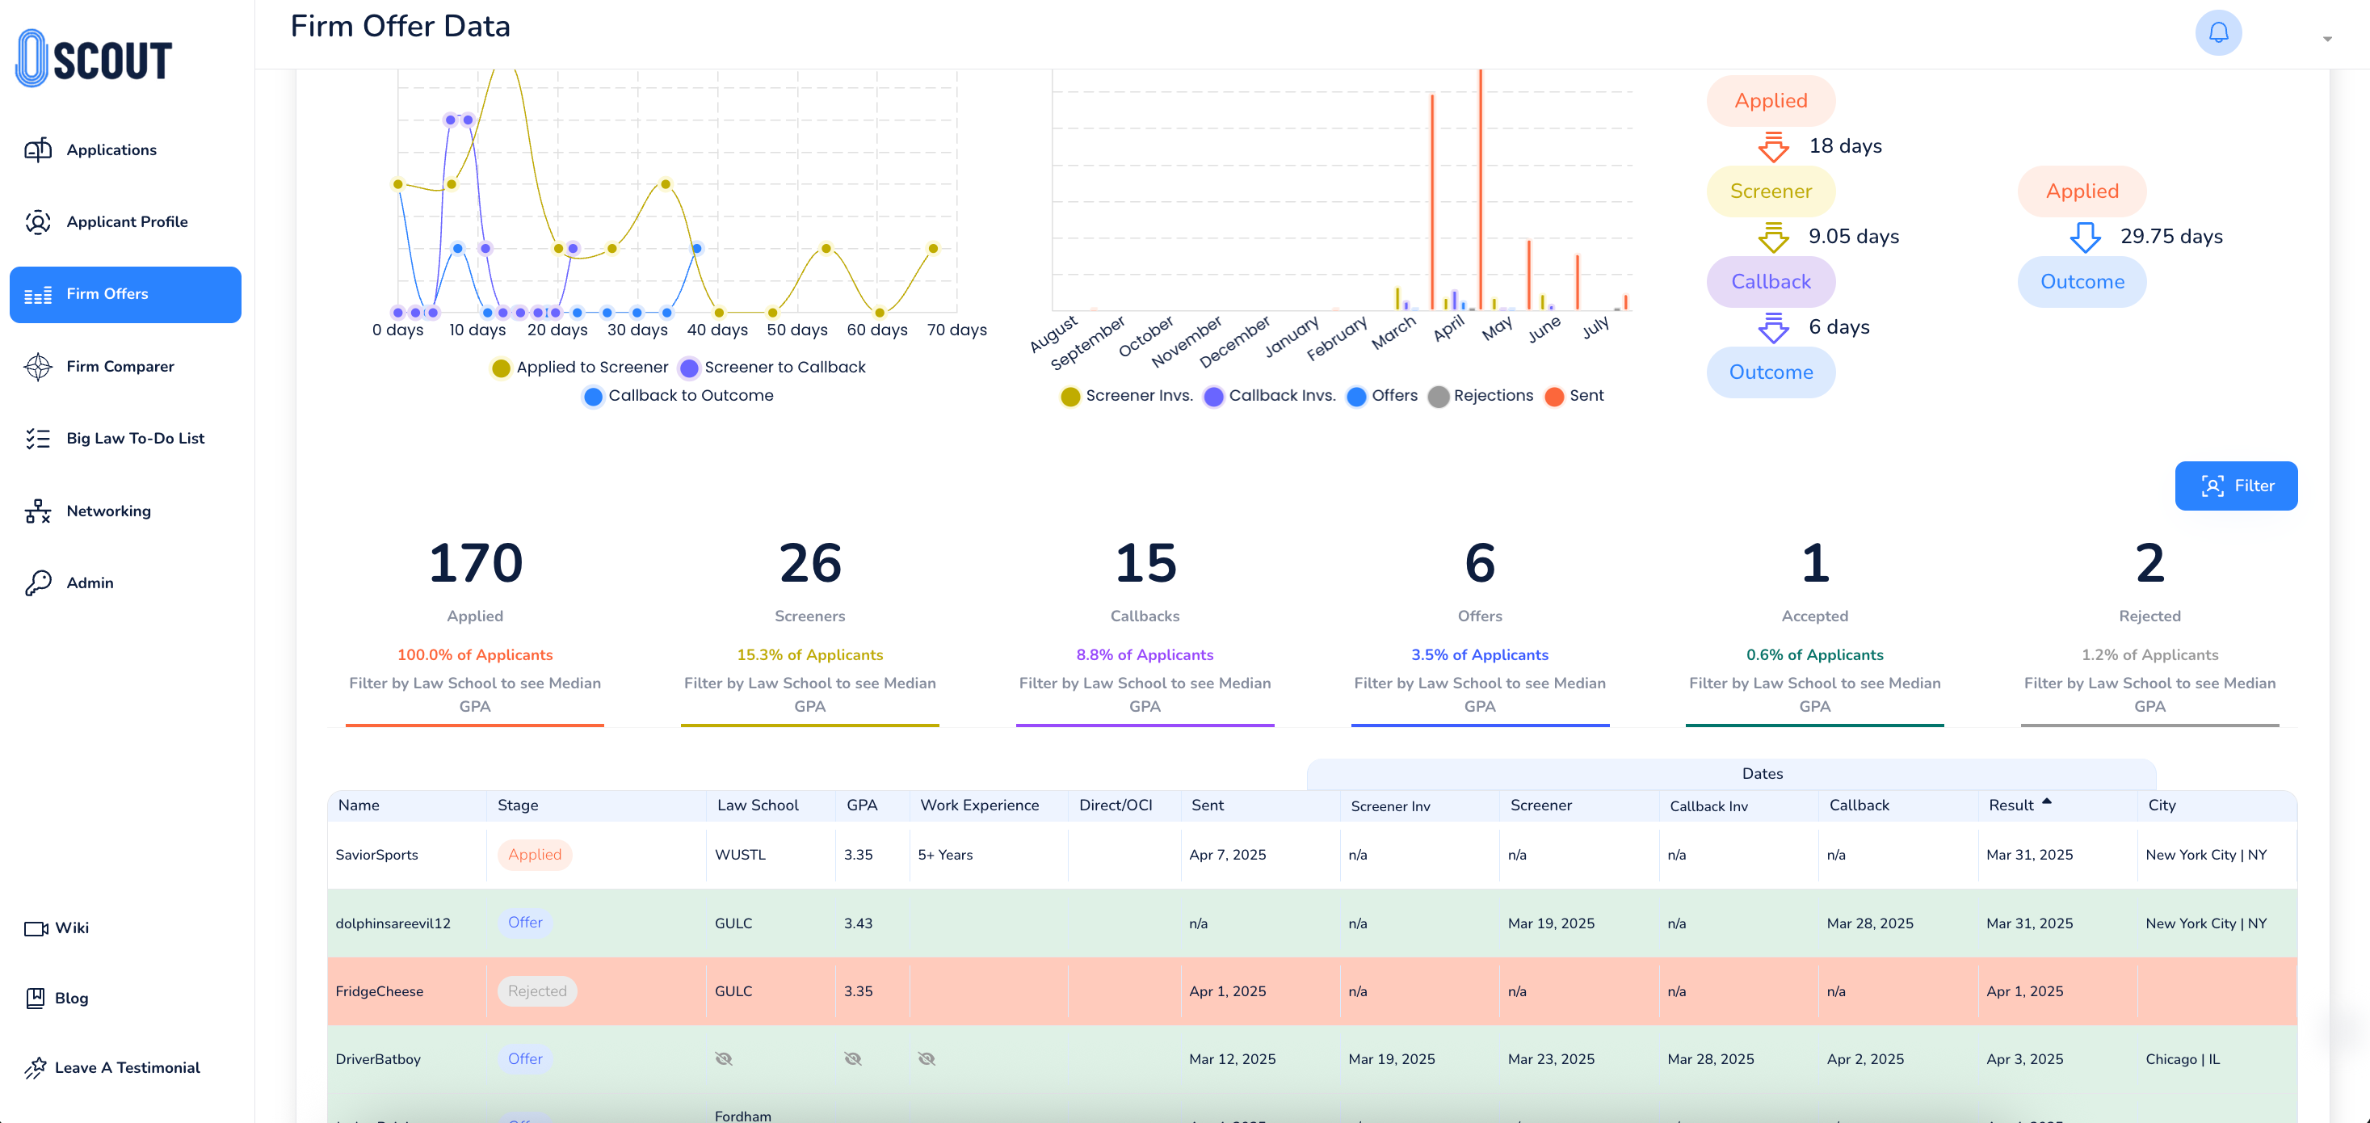Expand the account dropdown arrow at top right
Screen dimensions: 2370x1123
pos(2326,39)
